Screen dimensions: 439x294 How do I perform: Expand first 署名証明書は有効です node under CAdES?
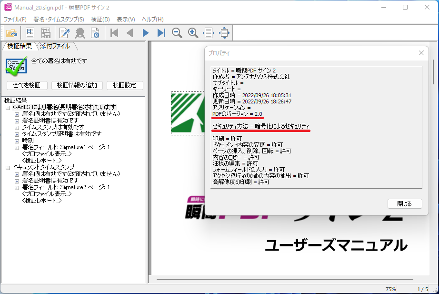(17, 121)
